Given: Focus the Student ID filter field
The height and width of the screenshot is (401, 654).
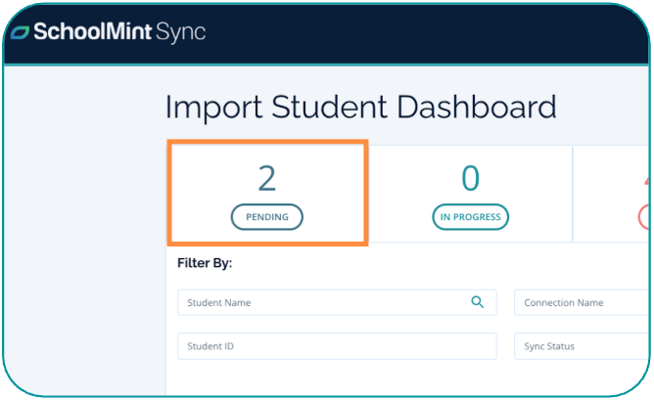Looking at the screenshot, I should [337, 346].
